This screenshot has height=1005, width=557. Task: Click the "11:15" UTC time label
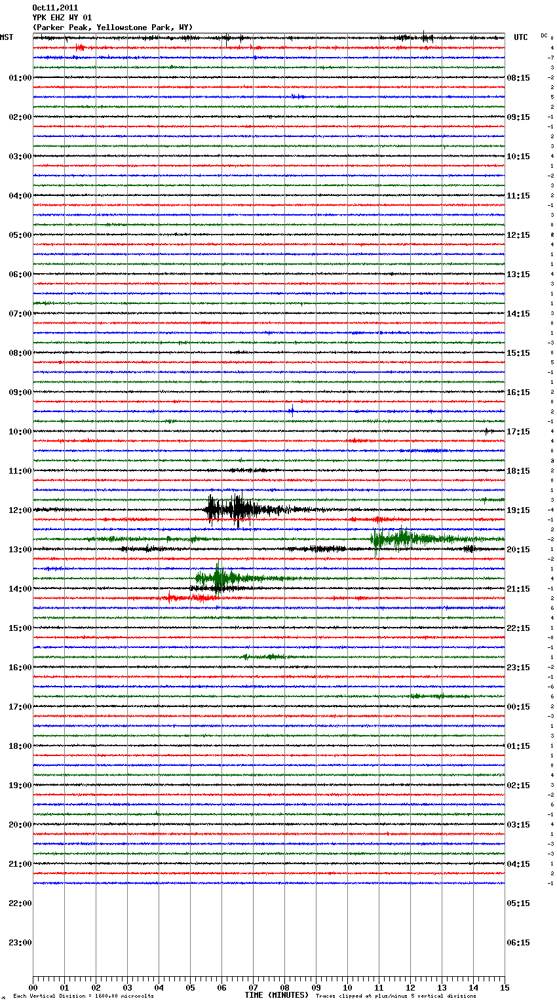(518, 196)
